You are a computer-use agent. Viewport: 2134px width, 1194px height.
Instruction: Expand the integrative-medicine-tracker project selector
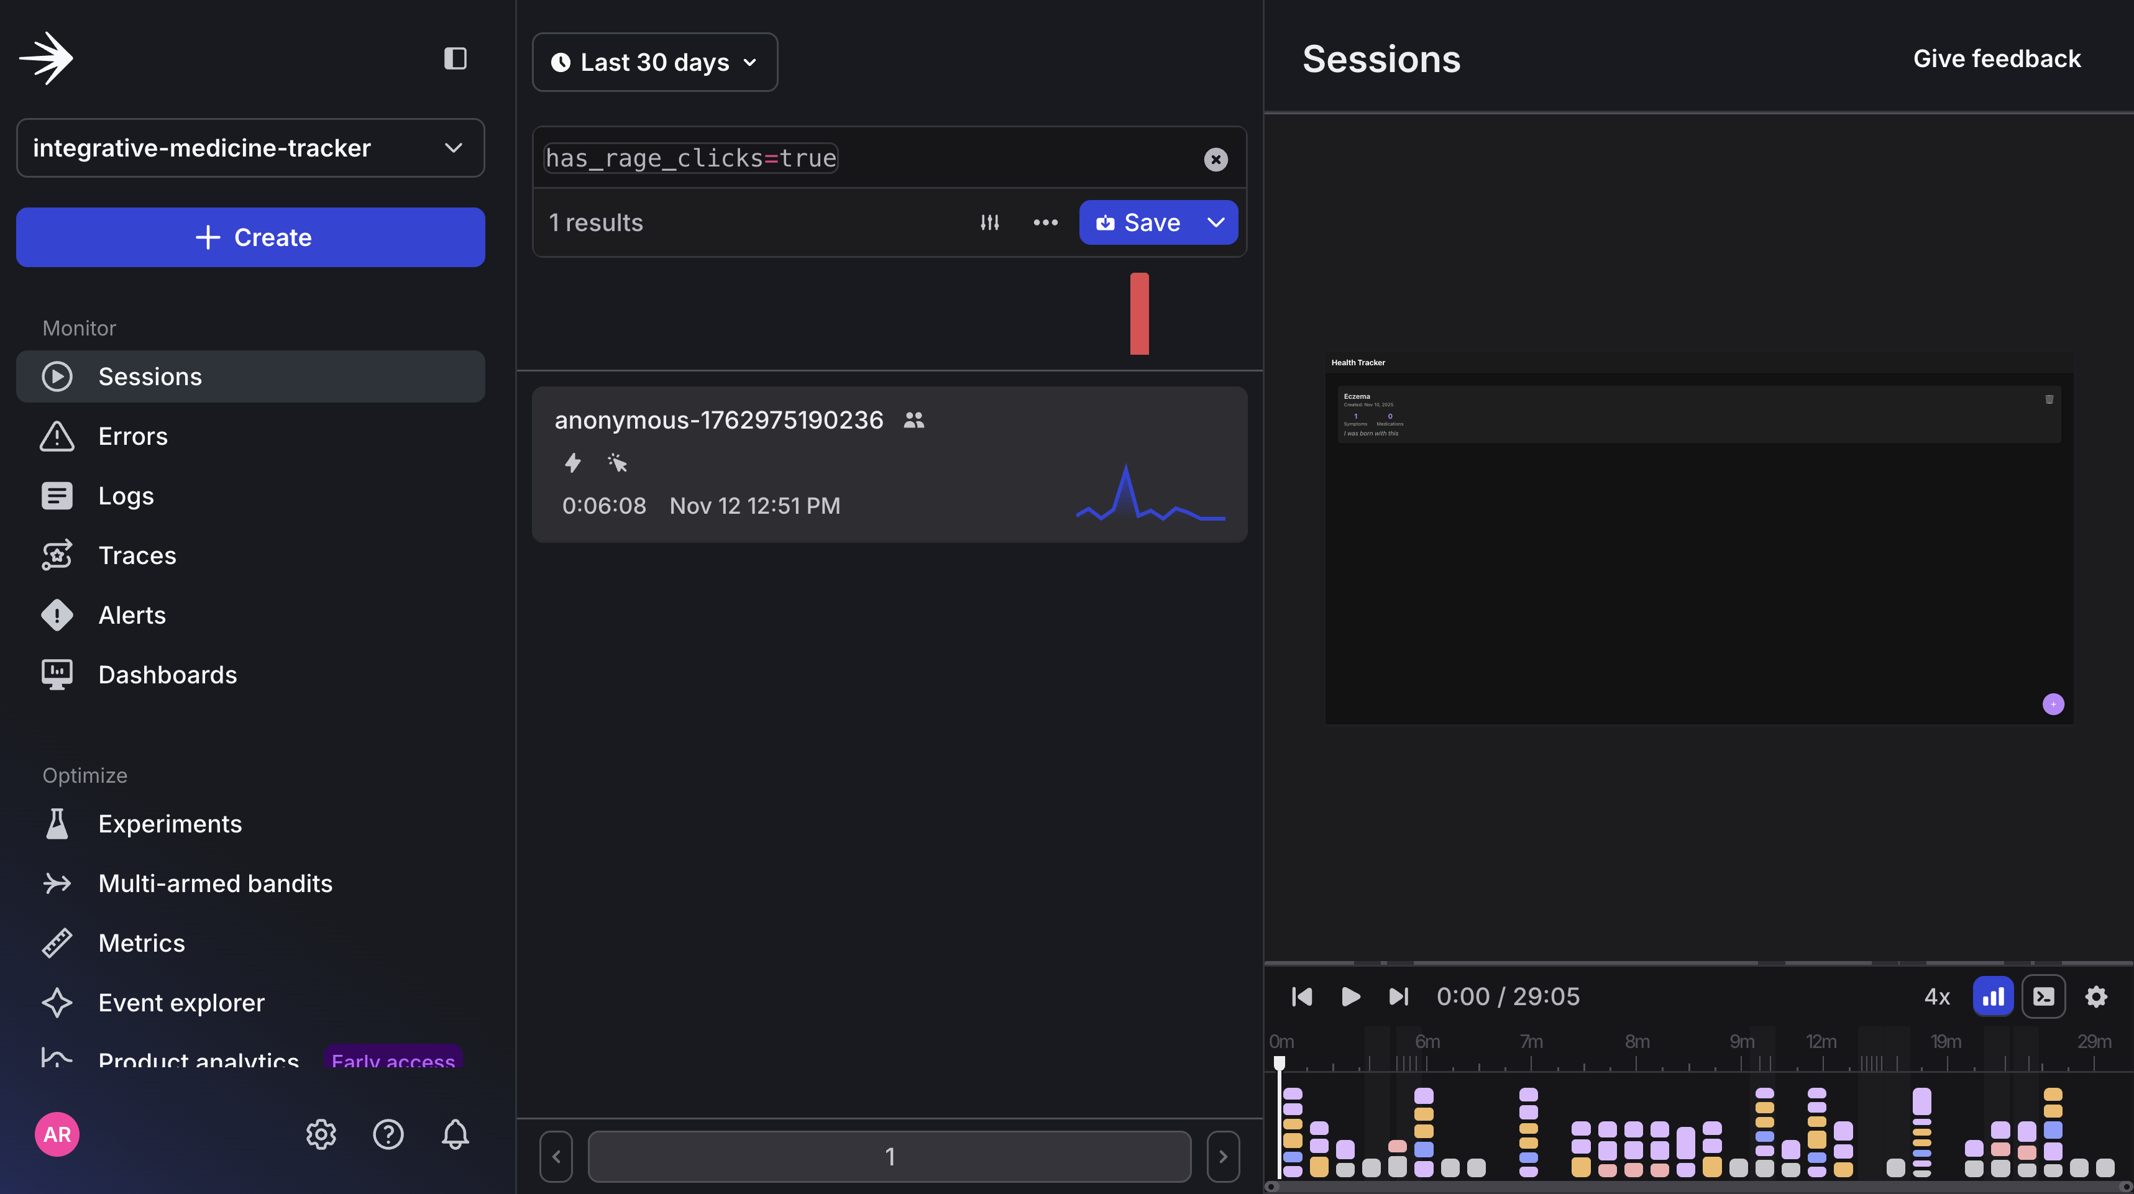click(x=250, y=148)
